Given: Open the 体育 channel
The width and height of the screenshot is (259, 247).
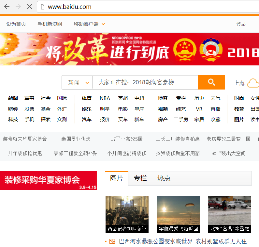Looking at the screenshot, I should click(87, 98).
